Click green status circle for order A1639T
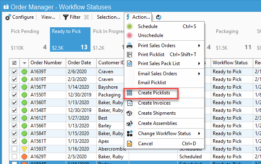 (x=24, y=72)
